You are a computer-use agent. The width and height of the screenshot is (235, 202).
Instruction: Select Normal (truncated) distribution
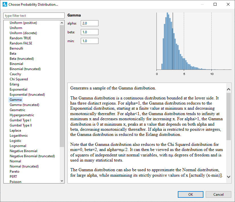coord(24,166)
